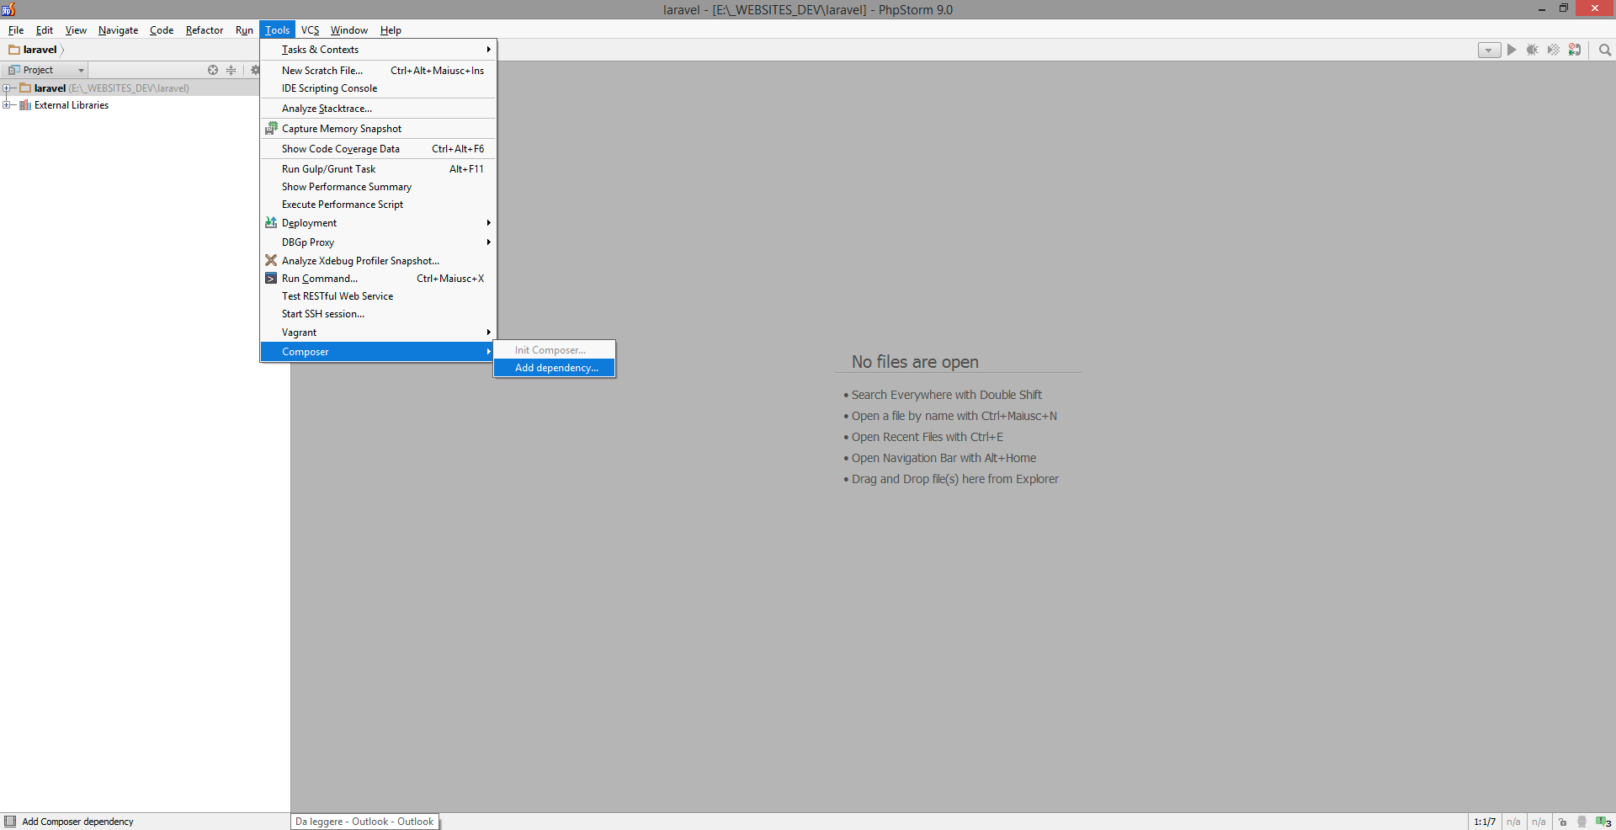Toggle listening for PHP debug connections
Viewport: 1616px width, 830px height.
click(1575, 51)
